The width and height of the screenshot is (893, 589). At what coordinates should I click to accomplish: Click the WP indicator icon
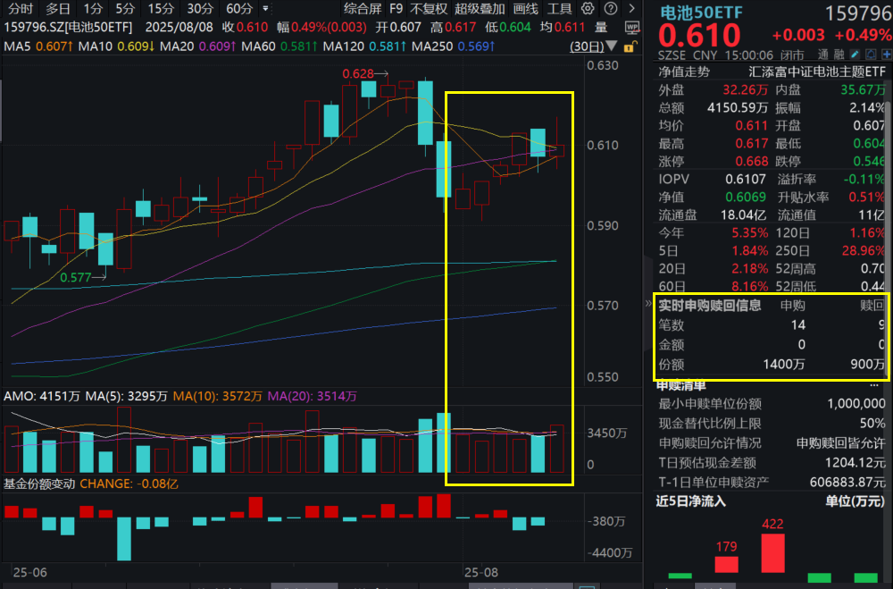pos(631,28)
